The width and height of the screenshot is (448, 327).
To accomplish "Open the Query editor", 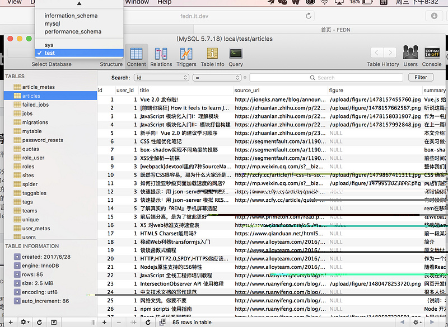I will [x=236, y=57].
